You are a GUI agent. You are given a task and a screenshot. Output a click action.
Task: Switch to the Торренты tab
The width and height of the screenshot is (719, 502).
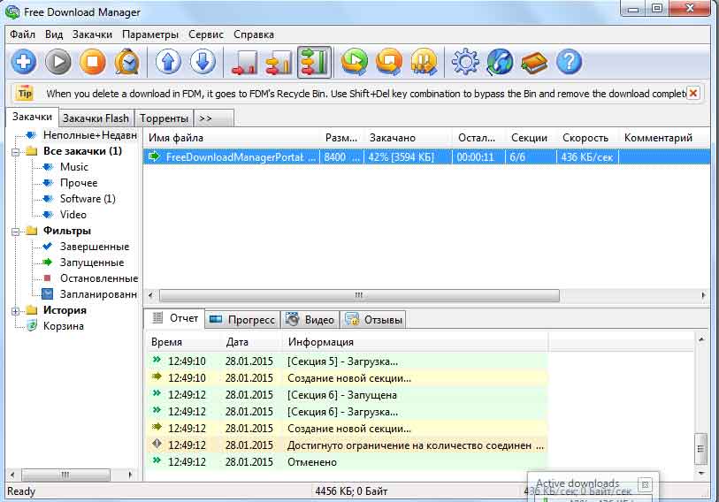click(x=164, y=118)
